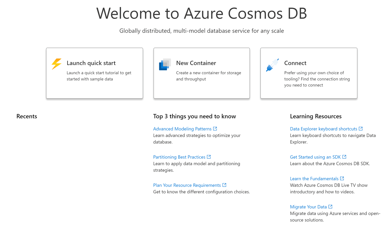Click the lightning bolt quick start icon
The image size is (389, 232).
click(56, 64)
